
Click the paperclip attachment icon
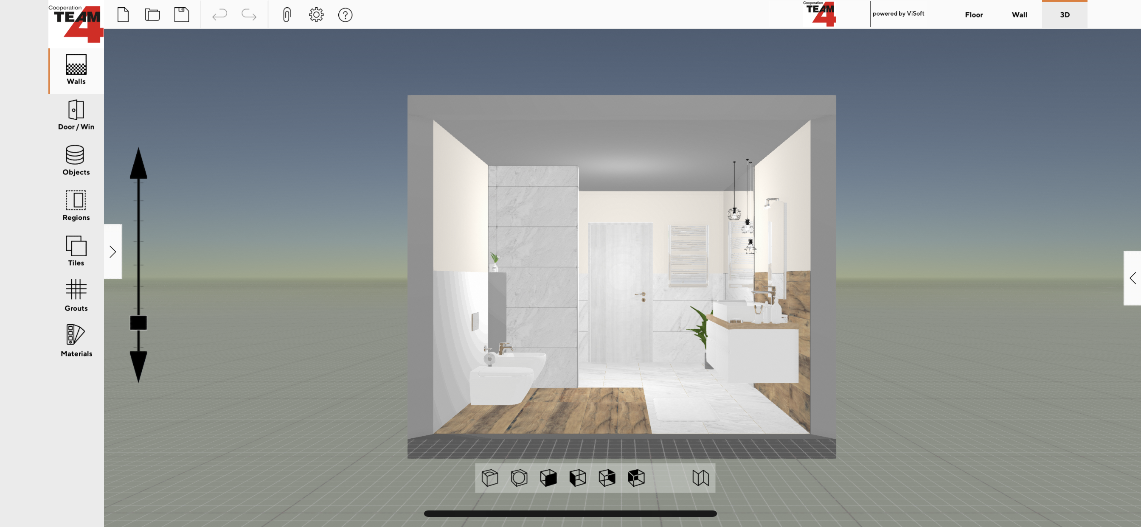[x=287, y=14]
